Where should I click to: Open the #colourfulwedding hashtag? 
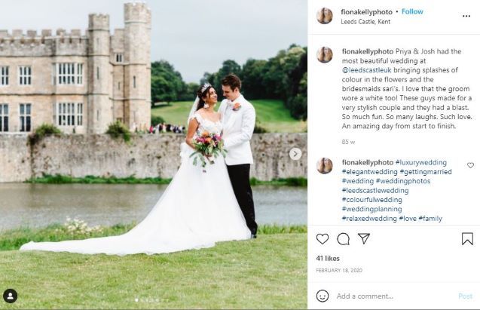tap(372, 200)
